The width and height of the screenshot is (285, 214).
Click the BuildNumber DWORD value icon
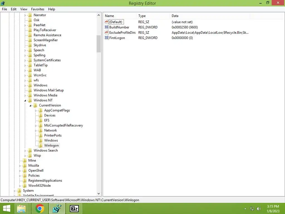coord(107,27)
